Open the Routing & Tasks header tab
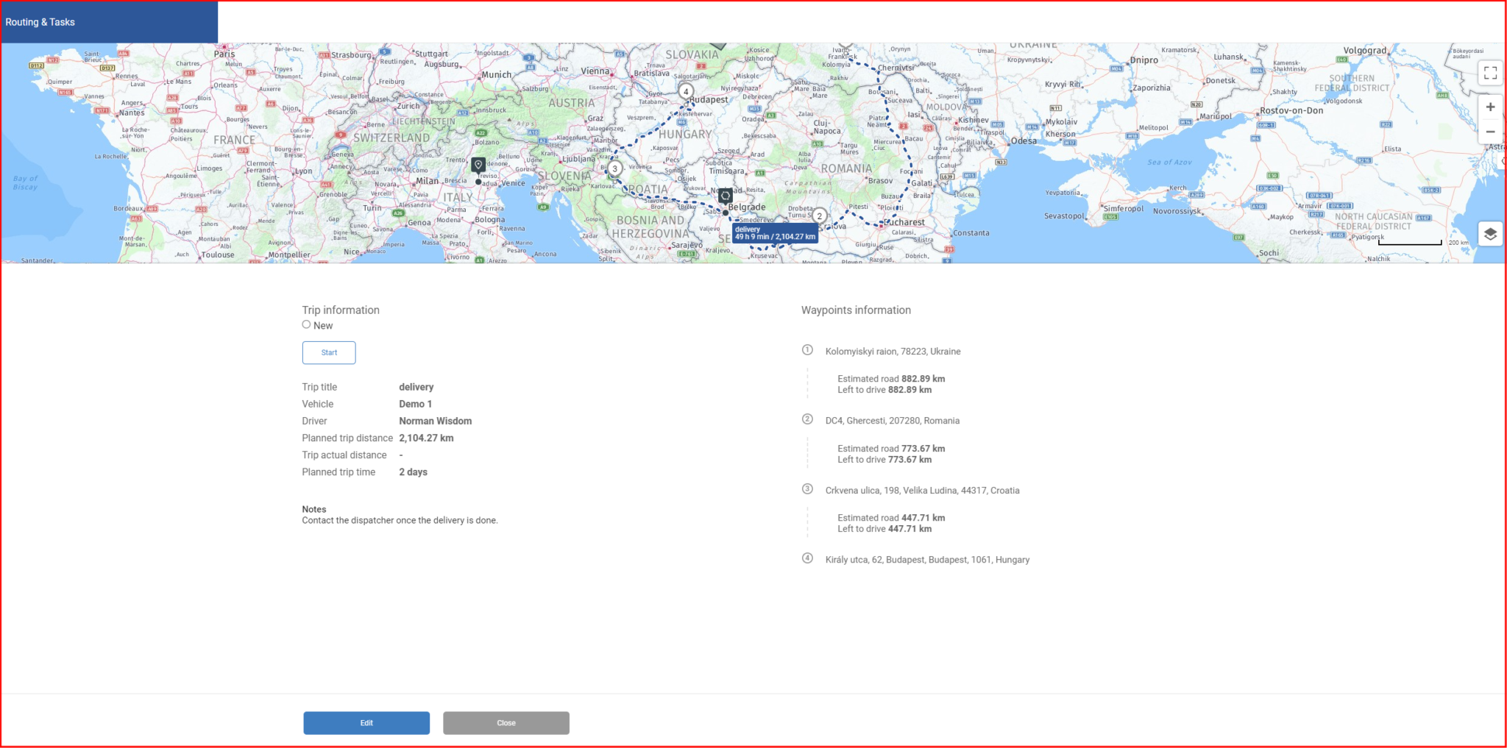Screen dimensions: 1507x748 click(109, 22)
